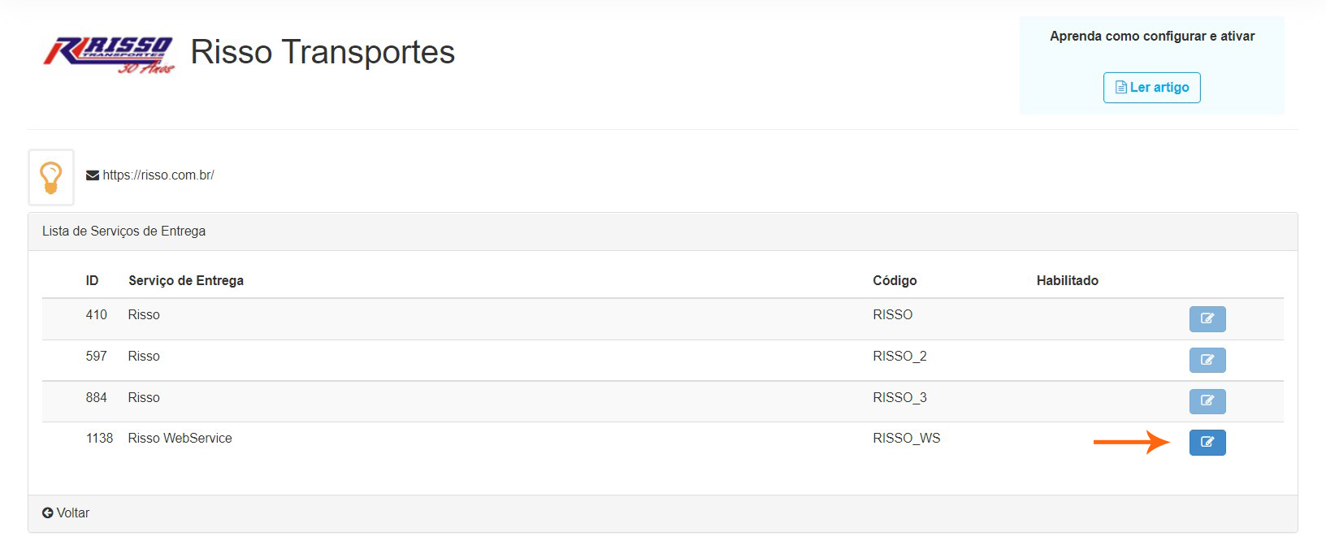Click the Habilitado column header
The width and height of the screenshot is (1326, 558).
(1067, 280)
